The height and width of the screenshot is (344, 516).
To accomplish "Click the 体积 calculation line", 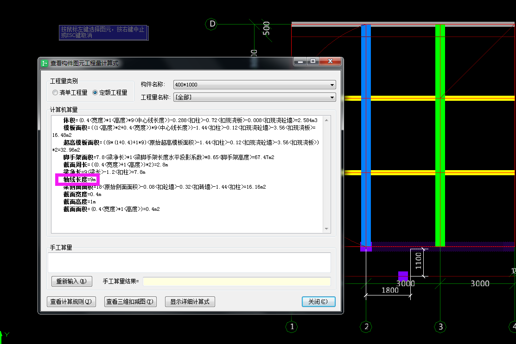I will (x=190, y=121).
